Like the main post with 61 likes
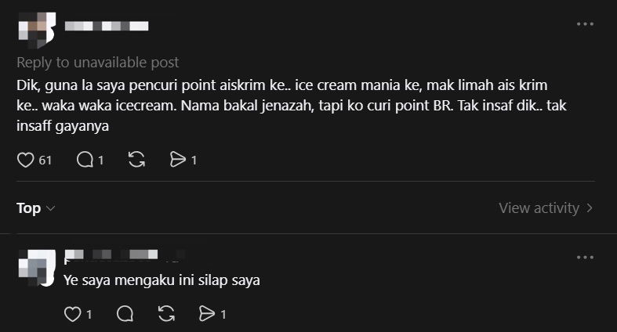617x332 pixels. [26, 160]
